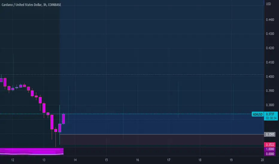Click date 19 on the time axis
This screenshot has width=279, height=164.
(x=231, y=160)
